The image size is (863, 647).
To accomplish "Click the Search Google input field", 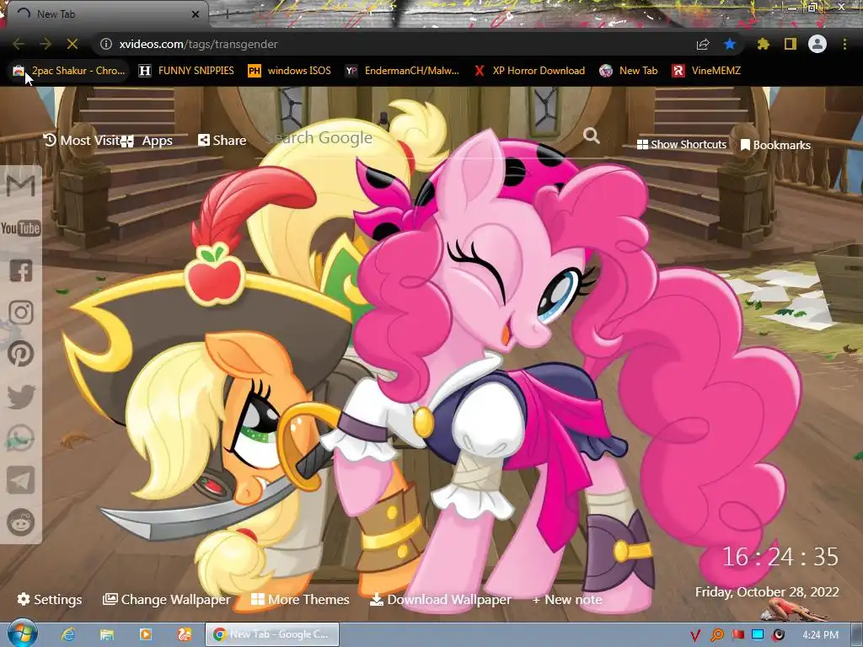I will [x=418, y=137].
